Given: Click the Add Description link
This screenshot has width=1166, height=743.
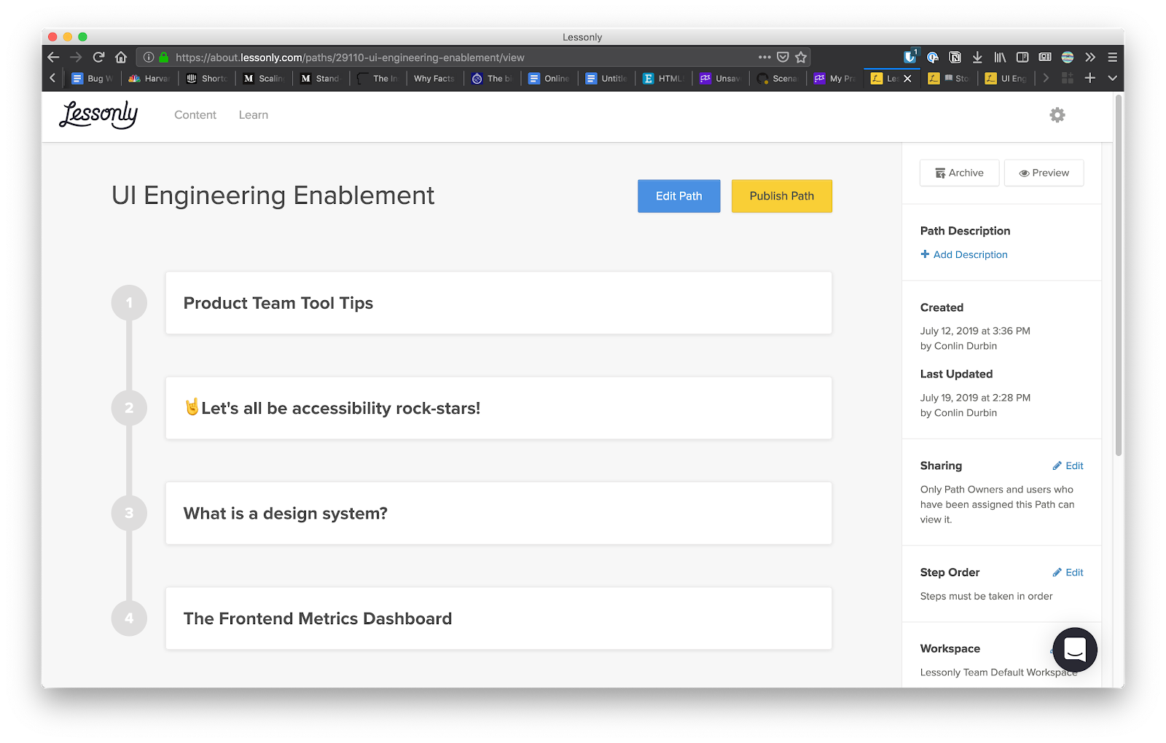Looking at the screenshot, I should 964,254.
